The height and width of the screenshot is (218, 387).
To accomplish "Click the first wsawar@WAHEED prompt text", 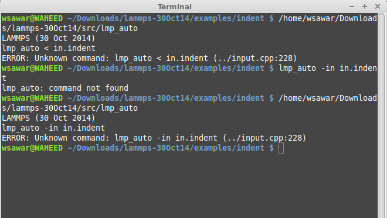I will 32,19.
